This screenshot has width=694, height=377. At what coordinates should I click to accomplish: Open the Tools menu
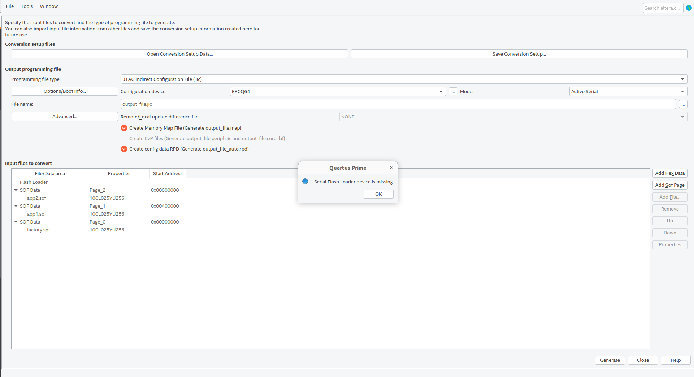coord(27,6)
